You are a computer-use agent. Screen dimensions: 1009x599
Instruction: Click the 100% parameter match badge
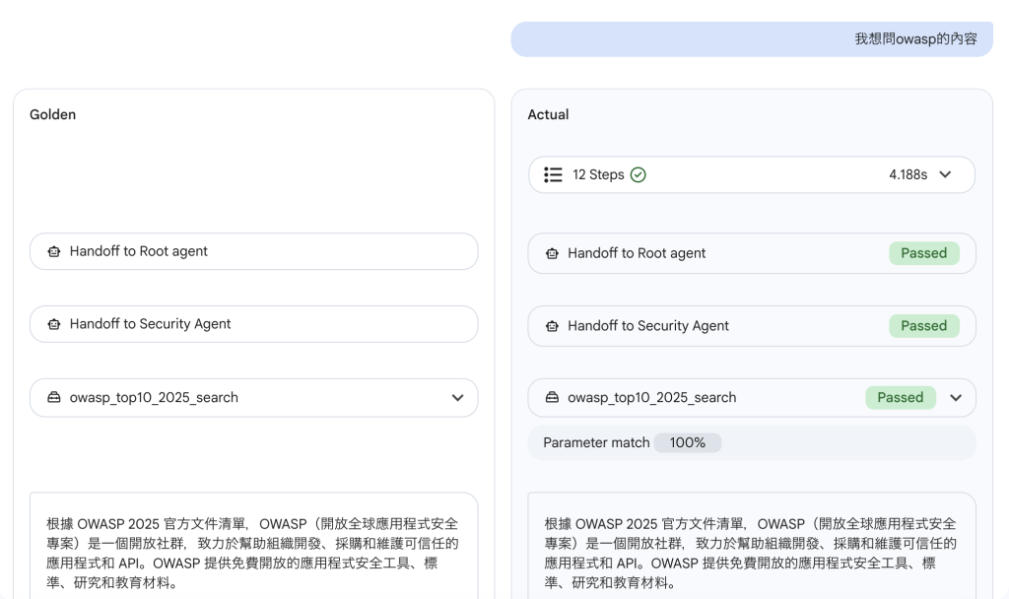pyautogui.click(x=687, y=442)
